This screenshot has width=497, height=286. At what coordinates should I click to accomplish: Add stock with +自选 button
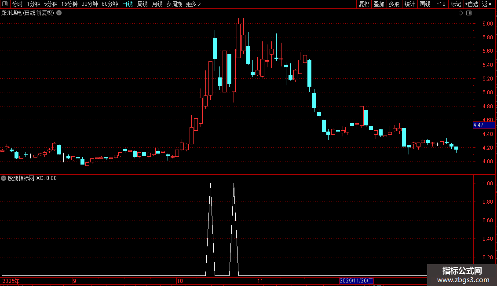click(x=471, y=4)
